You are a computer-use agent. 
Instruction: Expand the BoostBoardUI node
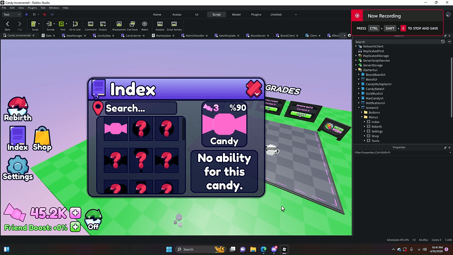359,74
